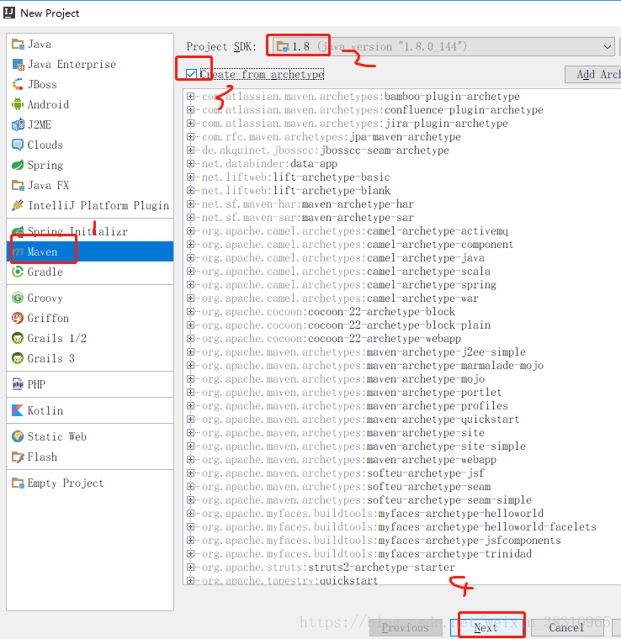
Task: Click the Previous button
Action: click(406, 627)
